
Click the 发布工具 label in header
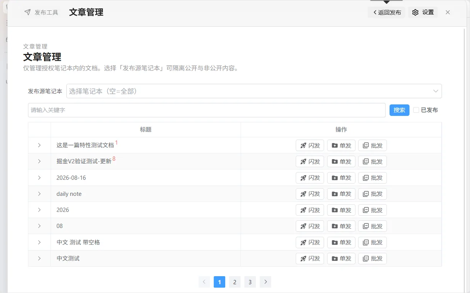pos(46,12)
